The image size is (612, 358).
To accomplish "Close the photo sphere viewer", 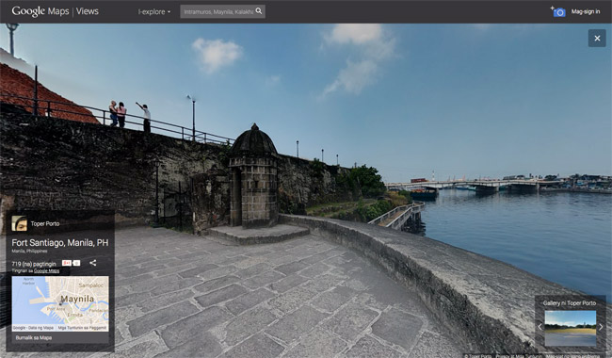I will click(x=597, y=39).
